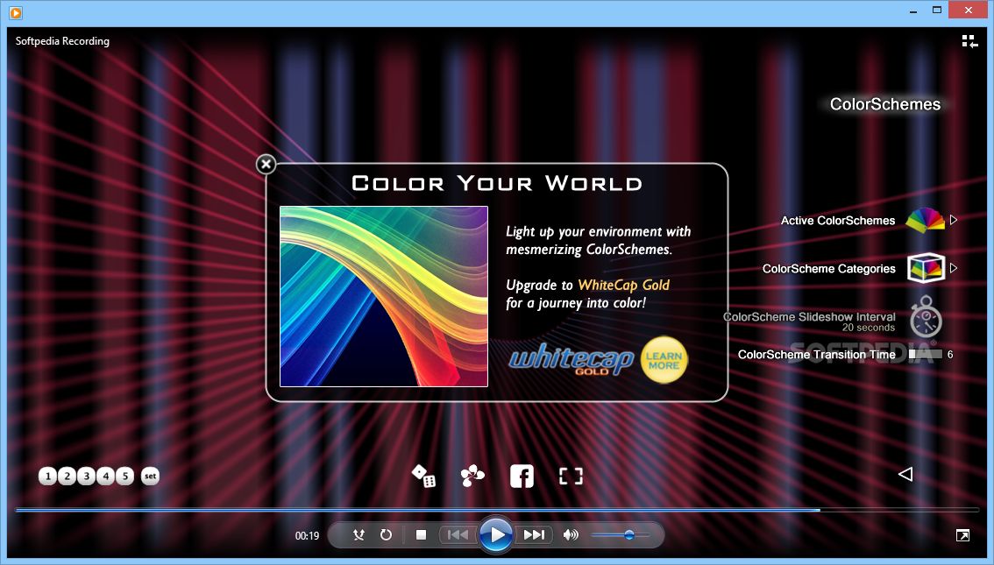Click the pinwheel effects icon
Screen dimensions: 994x565
click(x=472, y=476)
